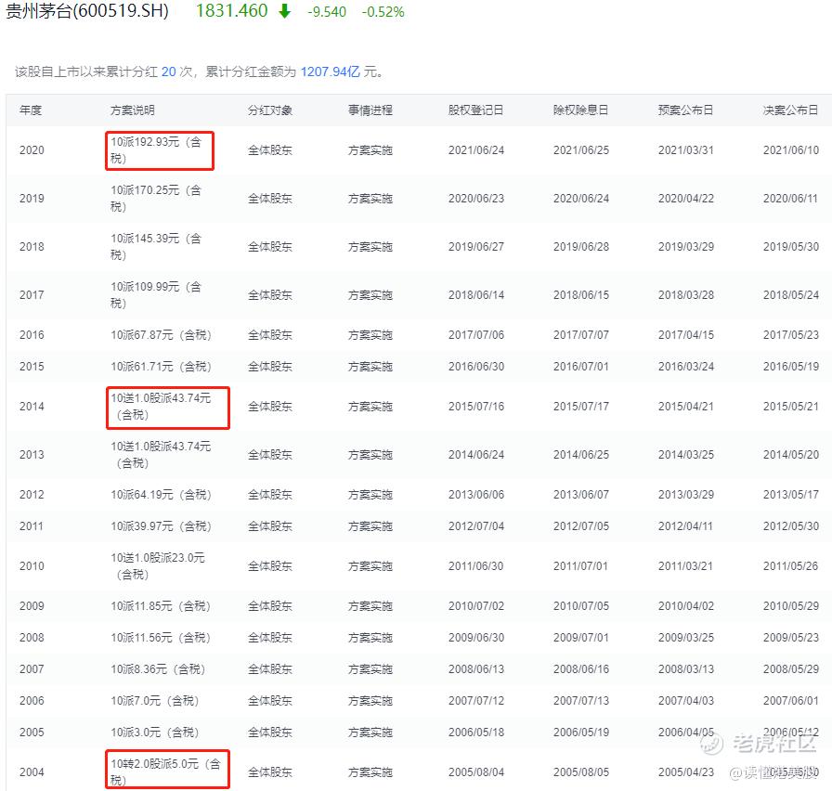The width and height of the screenshot is (832, 791).
Task: Click the 事情进程 column header
Action: [370, 110]
